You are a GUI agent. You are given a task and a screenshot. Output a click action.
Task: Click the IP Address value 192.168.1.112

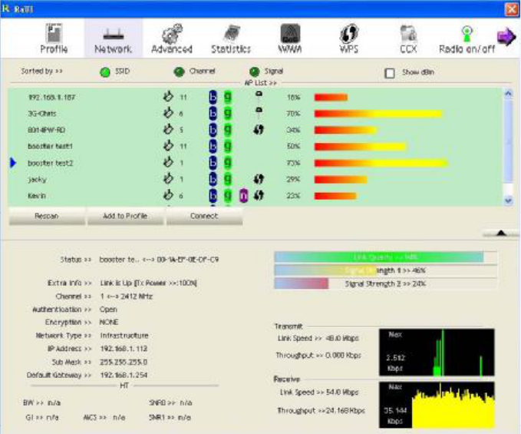[124, 349]
